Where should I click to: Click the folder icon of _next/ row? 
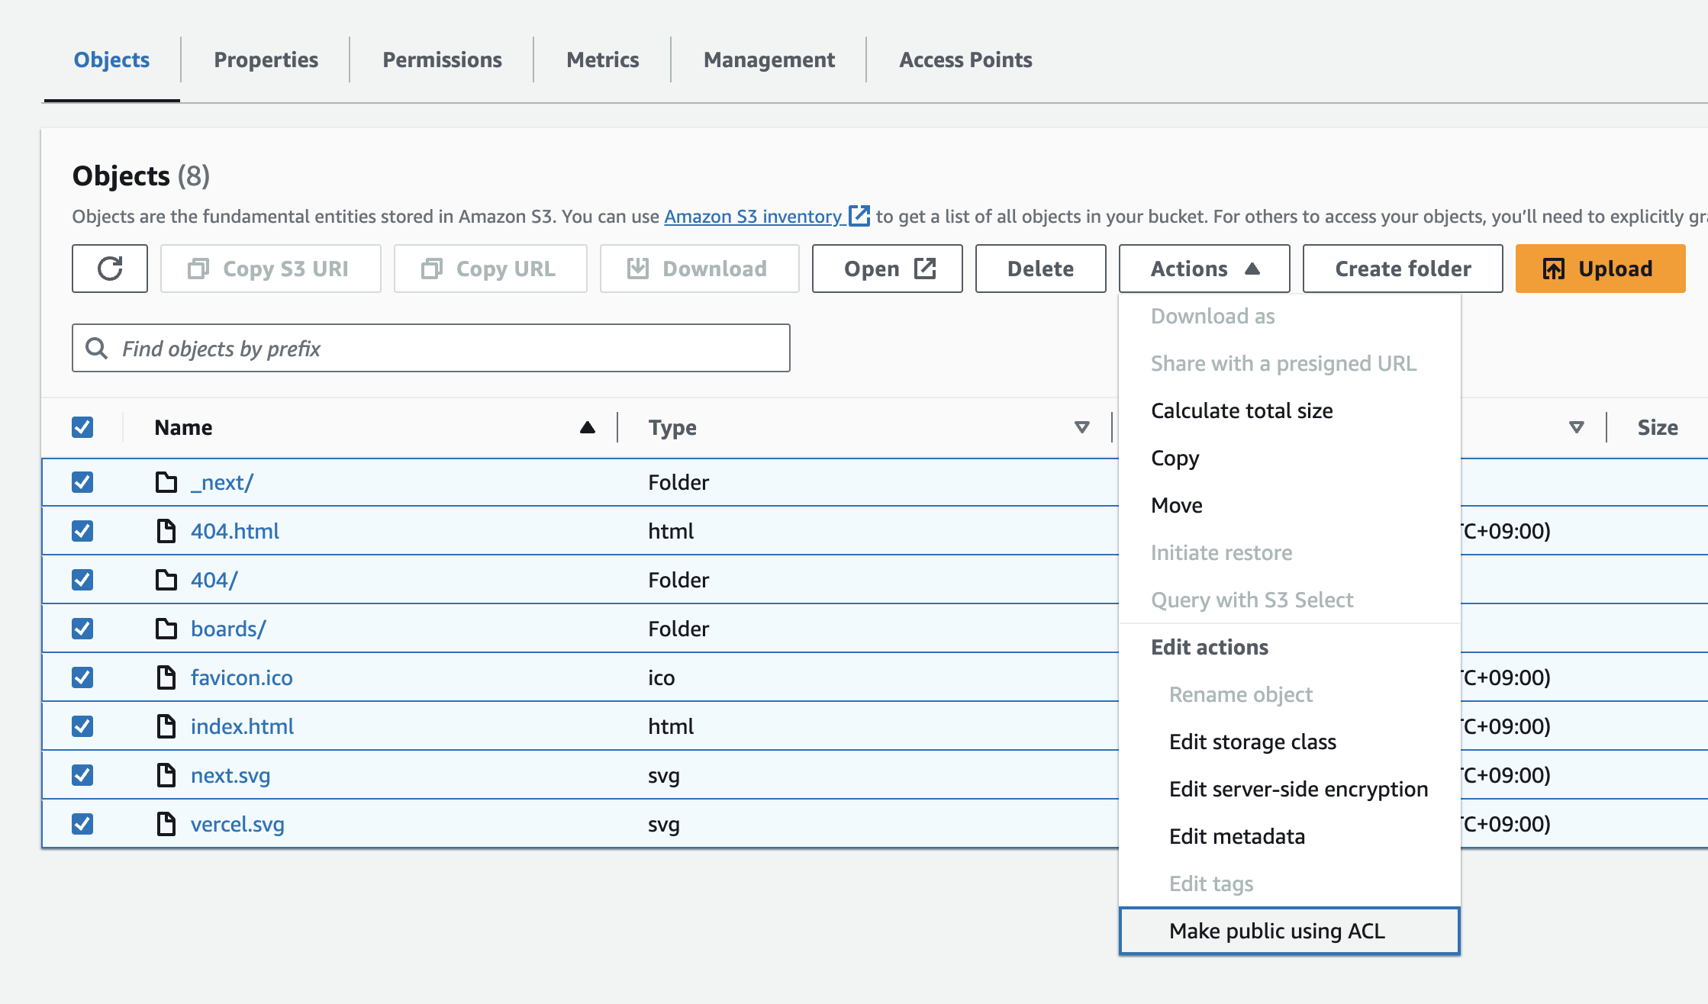pyautogui.click(x=166, y=482)
